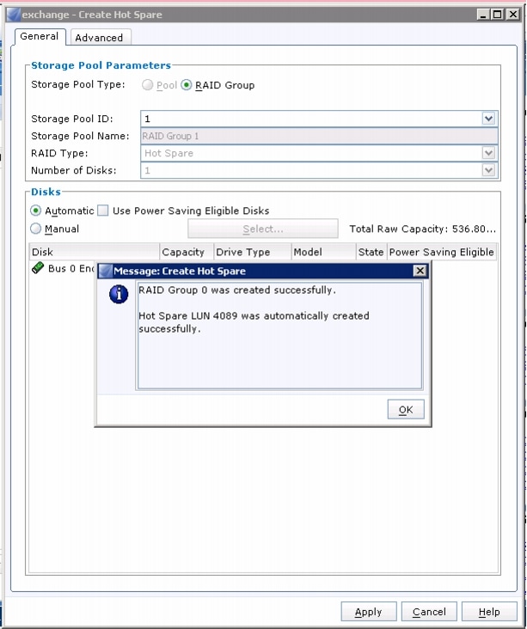Click the Storage Pool Name field
Viewport: 527px width, 629px height.
pyautogui.click(x=319, y=136)
